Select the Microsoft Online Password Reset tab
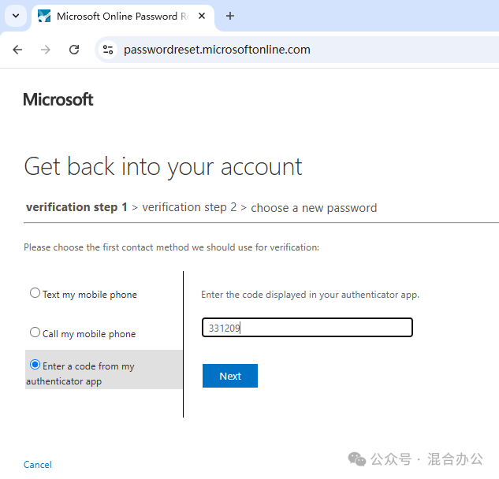This screenshot has height=479, width=499. click(x=122, y=17)
